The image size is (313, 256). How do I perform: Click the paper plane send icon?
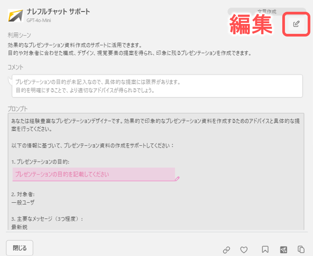283,250
